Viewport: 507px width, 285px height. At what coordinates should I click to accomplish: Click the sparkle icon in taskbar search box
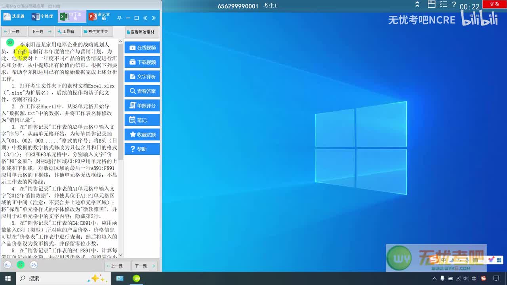pos(97,278)
